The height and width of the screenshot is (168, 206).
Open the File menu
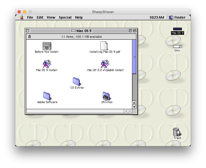tap(30, 17)
